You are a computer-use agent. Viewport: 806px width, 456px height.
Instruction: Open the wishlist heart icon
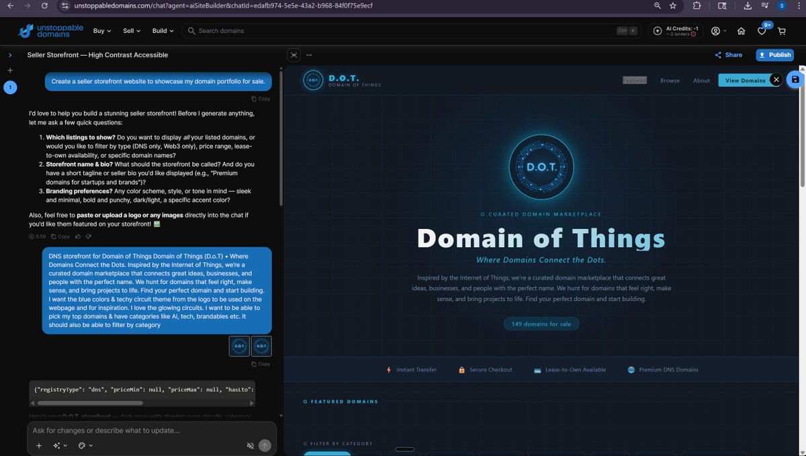[x=762, y=31]
